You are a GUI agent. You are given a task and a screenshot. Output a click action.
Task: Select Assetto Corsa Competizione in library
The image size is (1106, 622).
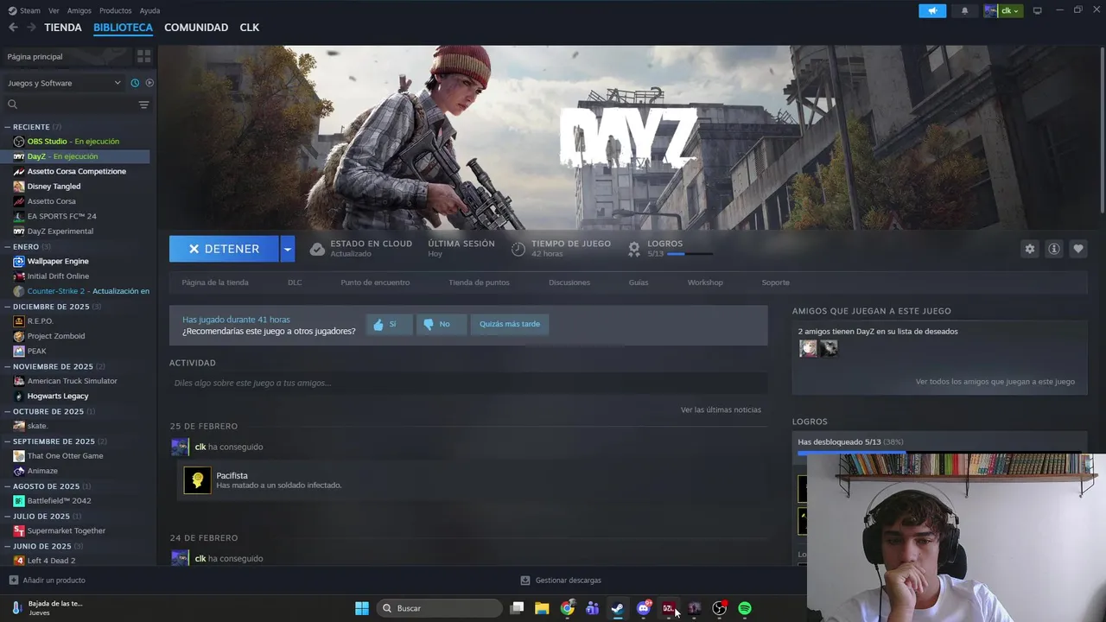[x=76, y=171]
